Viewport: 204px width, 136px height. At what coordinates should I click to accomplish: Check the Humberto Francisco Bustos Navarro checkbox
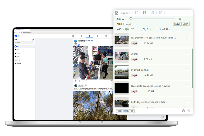(187, 86)
